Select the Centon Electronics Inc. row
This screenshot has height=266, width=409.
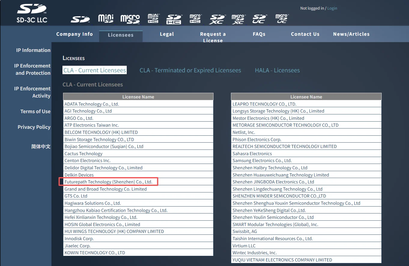pyautogui.click(x=138, y=161)
